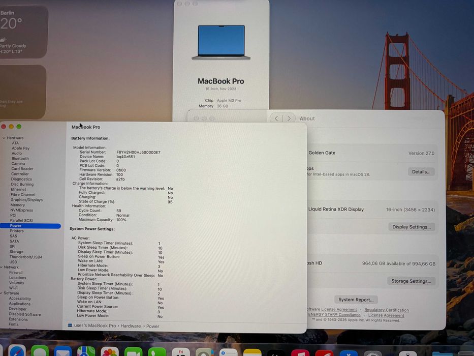Open Messages from the Dock

(x=40, y=351)
